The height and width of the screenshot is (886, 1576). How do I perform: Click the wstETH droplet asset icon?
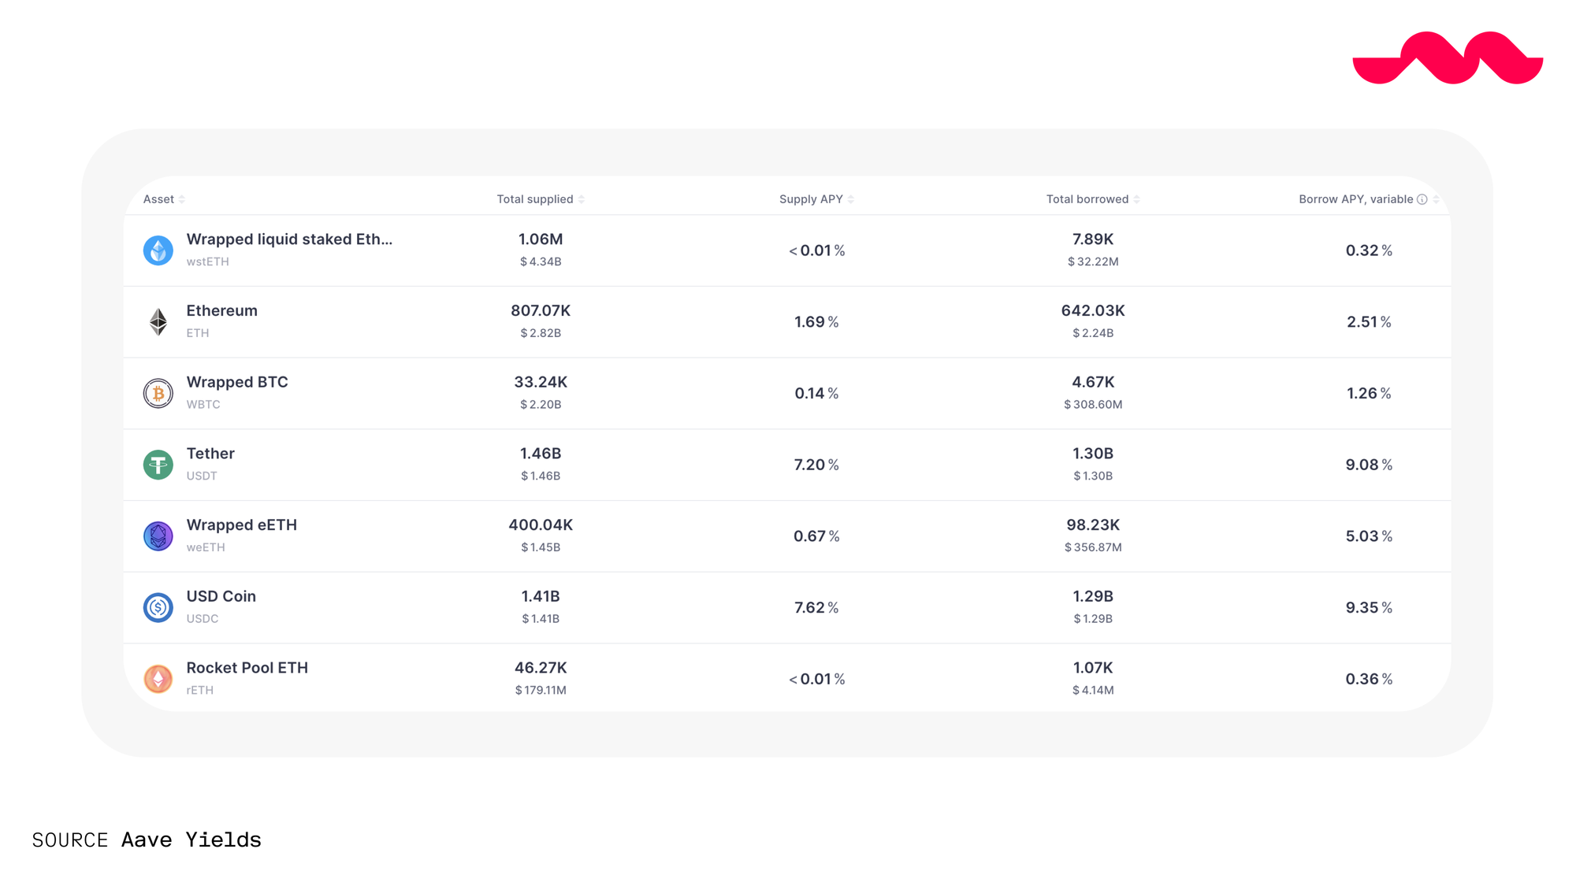(158, 250)
